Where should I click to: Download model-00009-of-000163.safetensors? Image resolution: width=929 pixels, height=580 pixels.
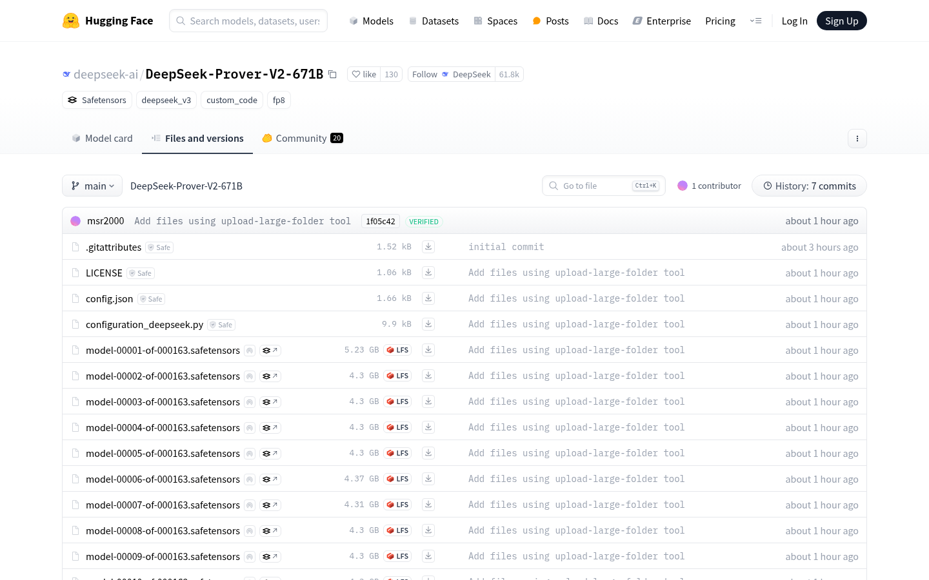coord(428,556)
